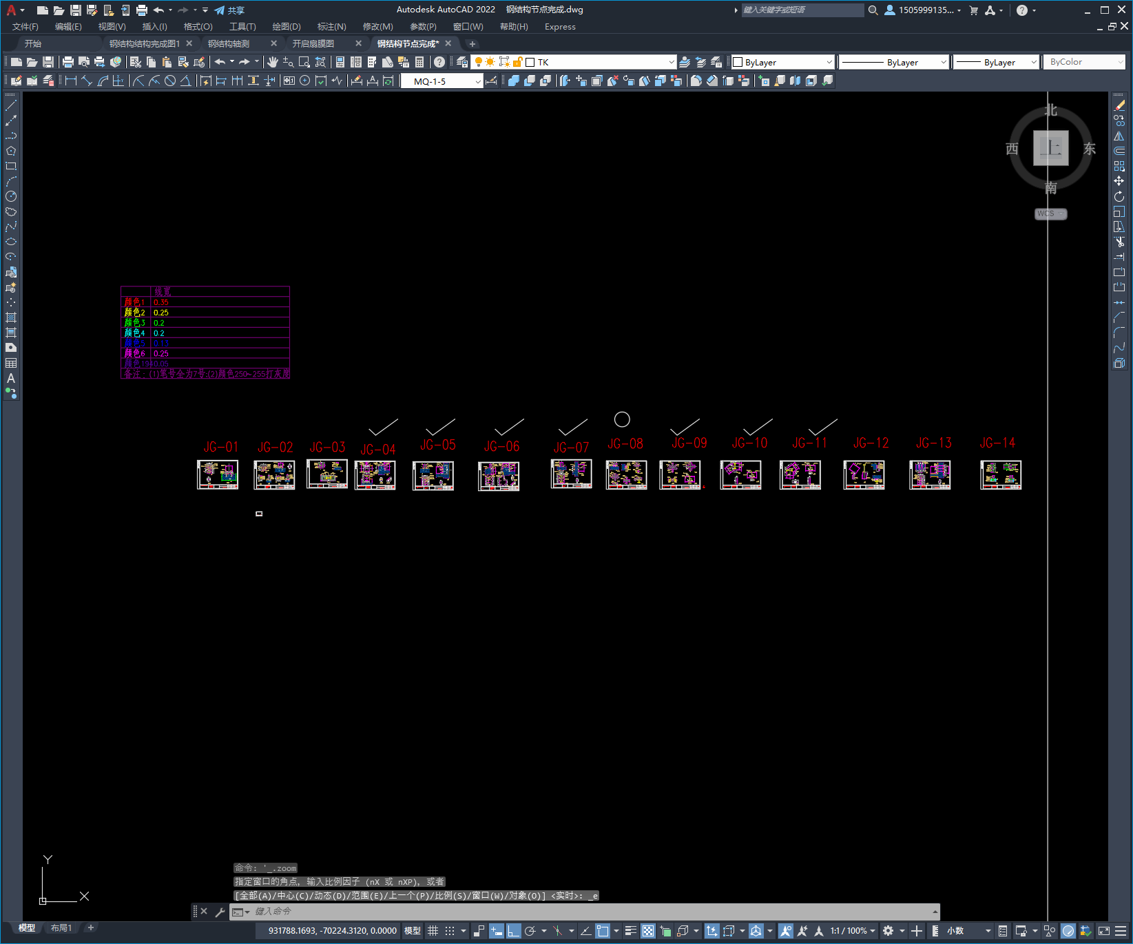The image size is (1133, 944).
Task: Click the ViewCube 上 top face
Action: click(x=1051, y=148)
